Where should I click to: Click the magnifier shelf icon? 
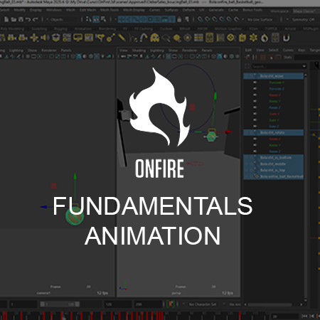click(166, 38)
